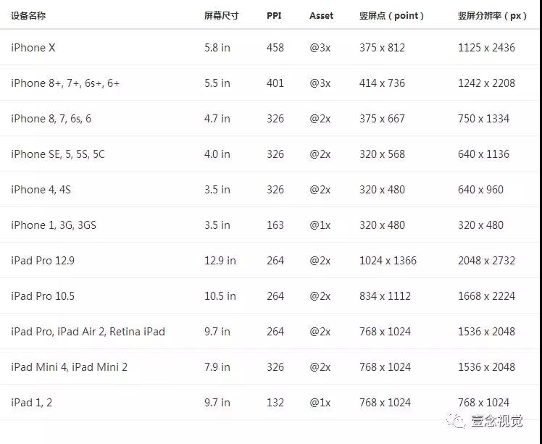Click the WeChat watermark logo icon
This screenshot has height=444, width=542.
point(456,421)
